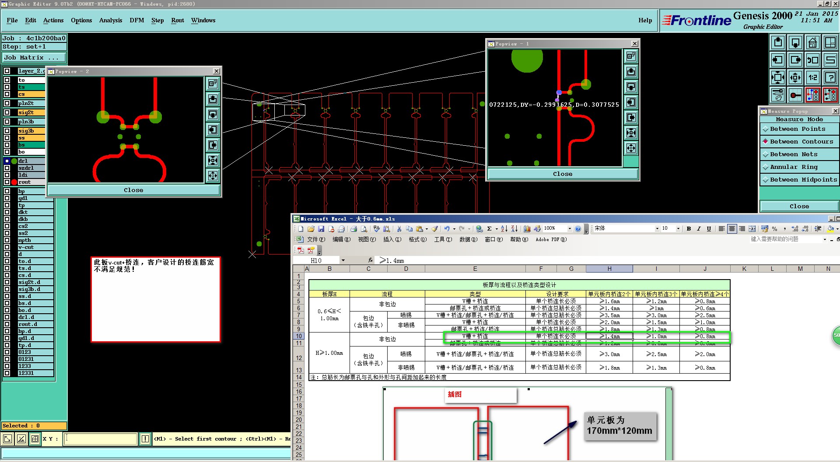Click the zoom out arrows icon
The height and width of the screenshot is (462, 840).
coord(795,77)
